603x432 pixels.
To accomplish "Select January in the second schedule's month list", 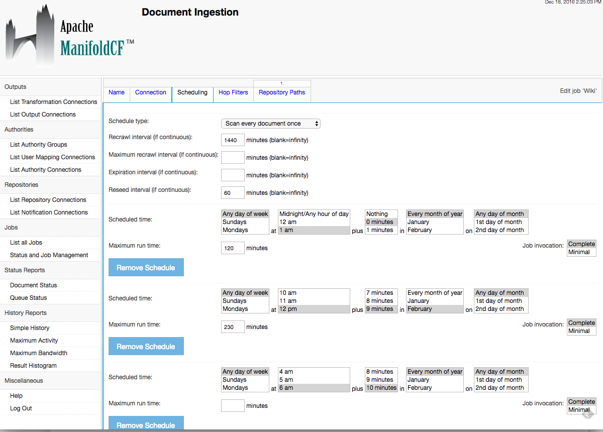I will coord(435,301).
